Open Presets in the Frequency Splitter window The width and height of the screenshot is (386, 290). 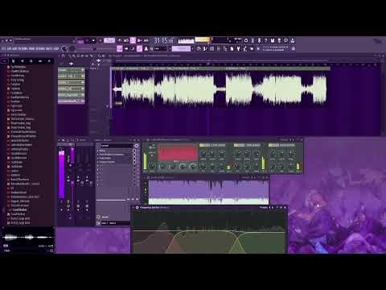click(x=264, y=208)
